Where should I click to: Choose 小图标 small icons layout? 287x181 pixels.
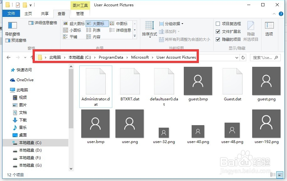[72, 30]
